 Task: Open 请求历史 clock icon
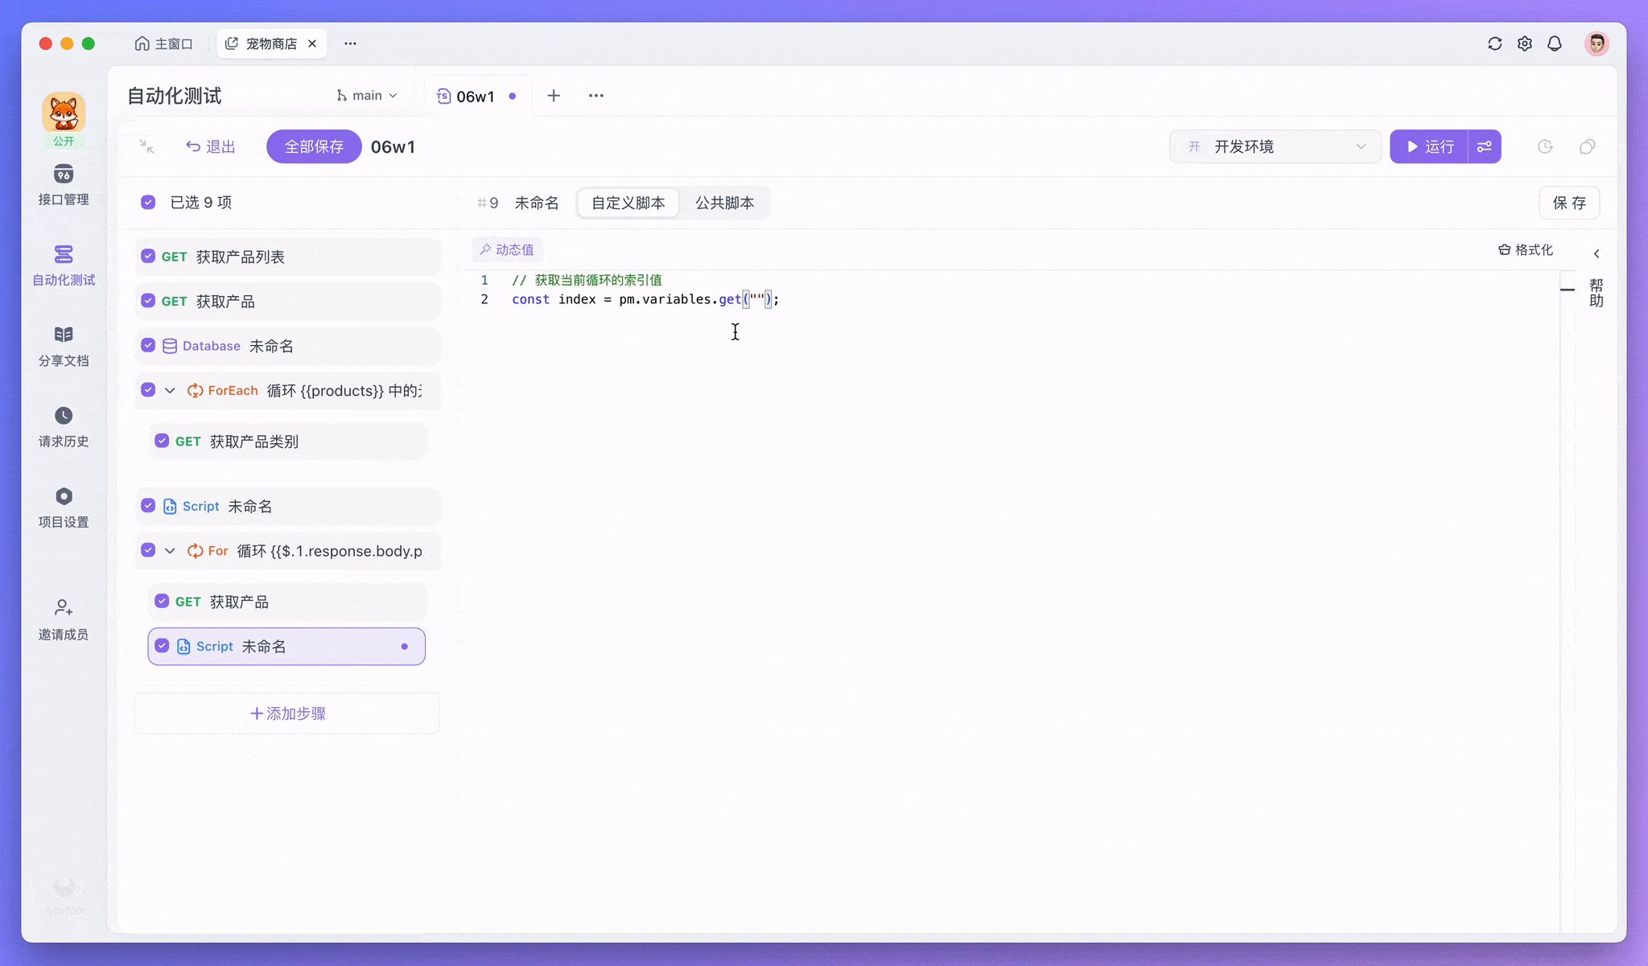coord(64,416)
